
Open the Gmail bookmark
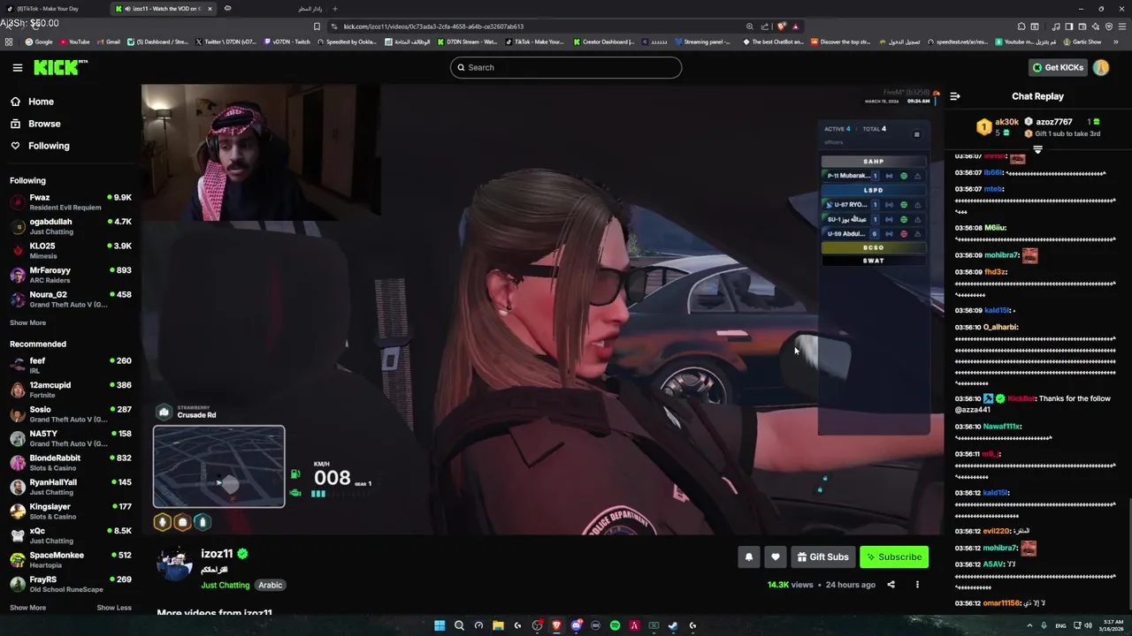[x=109, y=42]
